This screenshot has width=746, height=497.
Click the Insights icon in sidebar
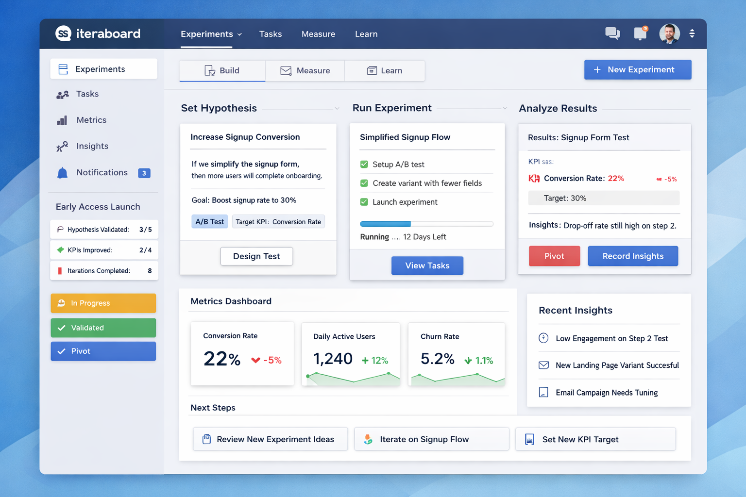(62, 147)
